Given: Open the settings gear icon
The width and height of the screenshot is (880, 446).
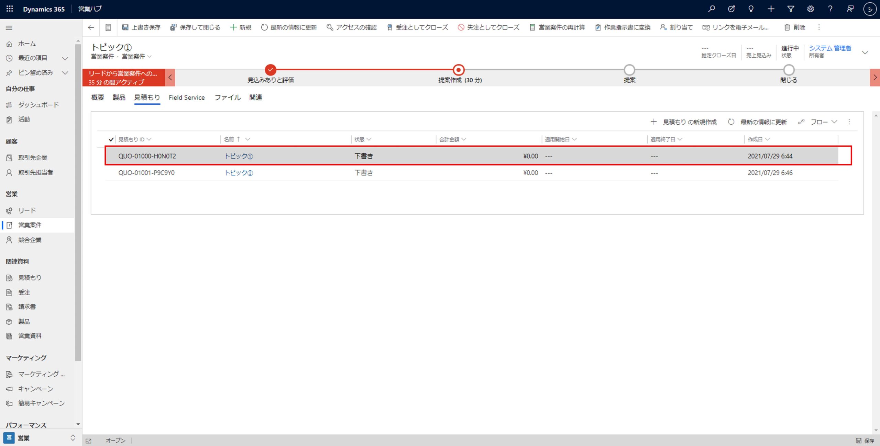Looking at the screenshot, I should [x=810, y=9].
